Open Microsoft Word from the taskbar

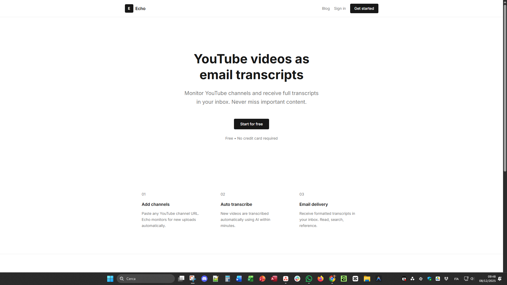pyautogui.click(x=239, y=279)
